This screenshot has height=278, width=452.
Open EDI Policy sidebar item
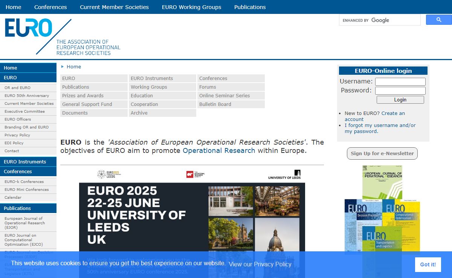coord(28,143)
